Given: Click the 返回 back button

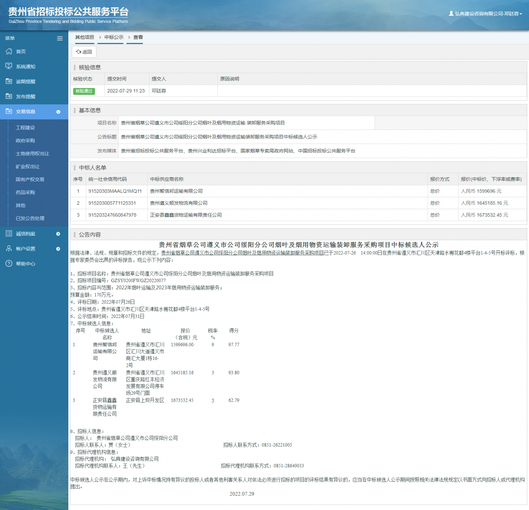Looking at the screenshot, I should pyautogui.click(x=84, y=52).
